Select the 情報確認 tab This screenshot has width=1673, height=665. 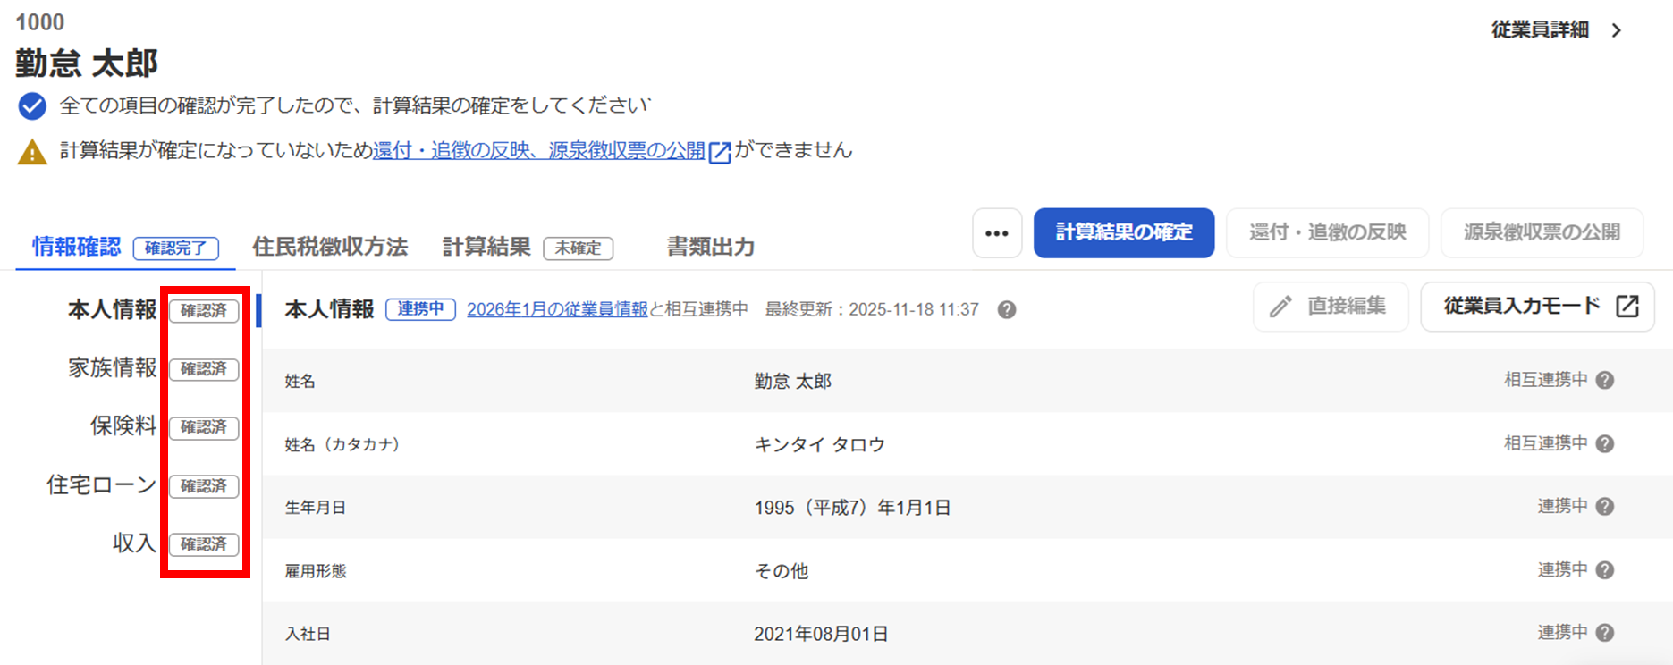click(77, 247)
